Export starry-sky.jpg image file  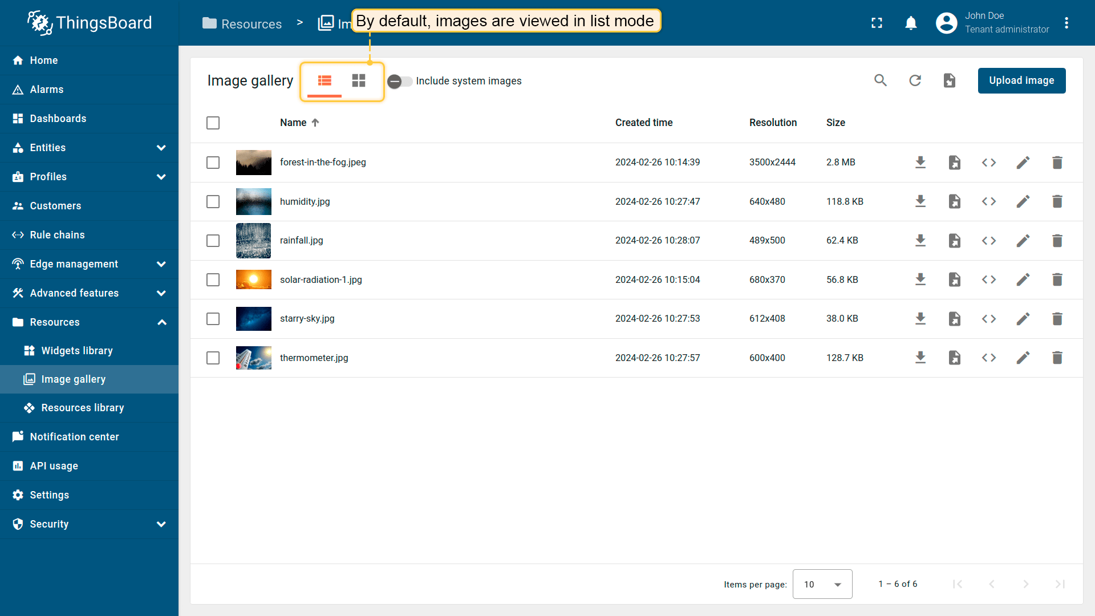(954, 319)
